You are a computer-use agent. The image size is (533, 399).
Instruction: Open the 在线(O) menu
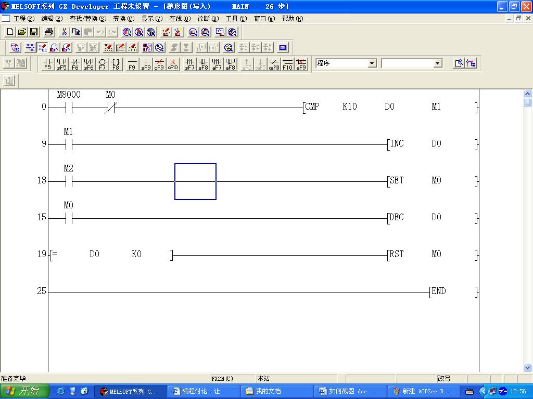pyautogui.click(x=180, y=19)
